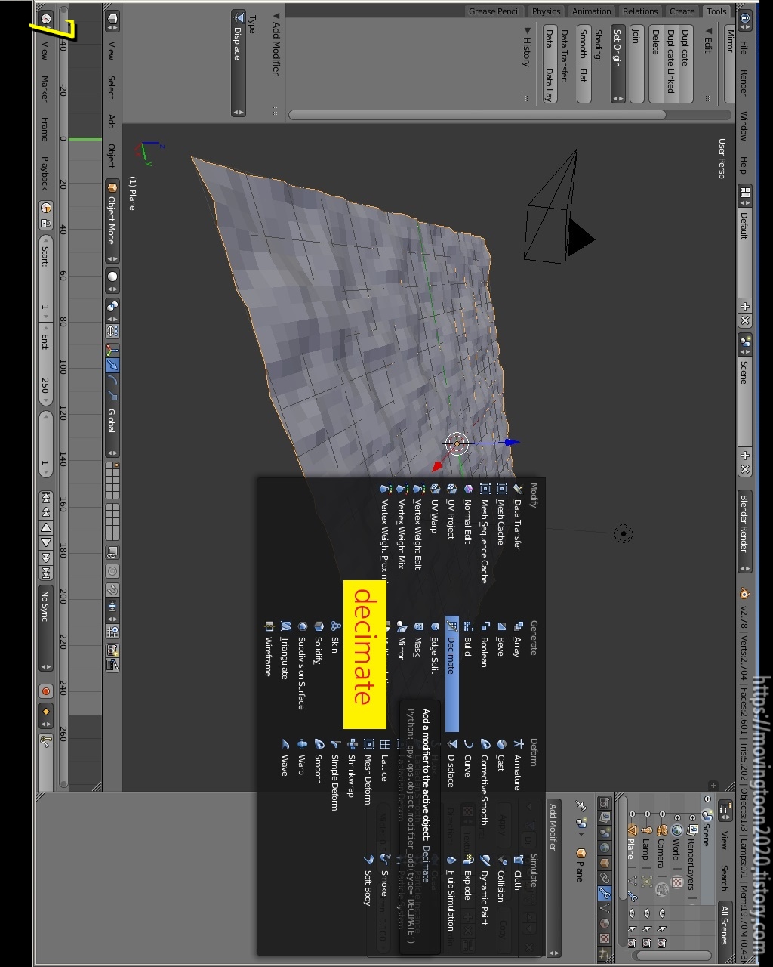Toggle Plane selectability arrow in outliner
This screenshot has height=967, width=773.
632,928
